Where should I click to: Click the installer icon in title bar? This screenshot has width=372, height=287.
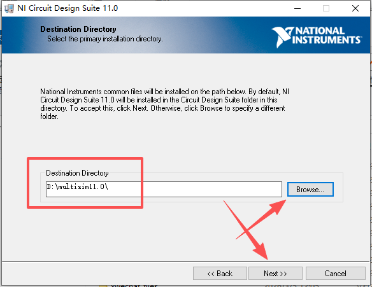pos(10,8)
